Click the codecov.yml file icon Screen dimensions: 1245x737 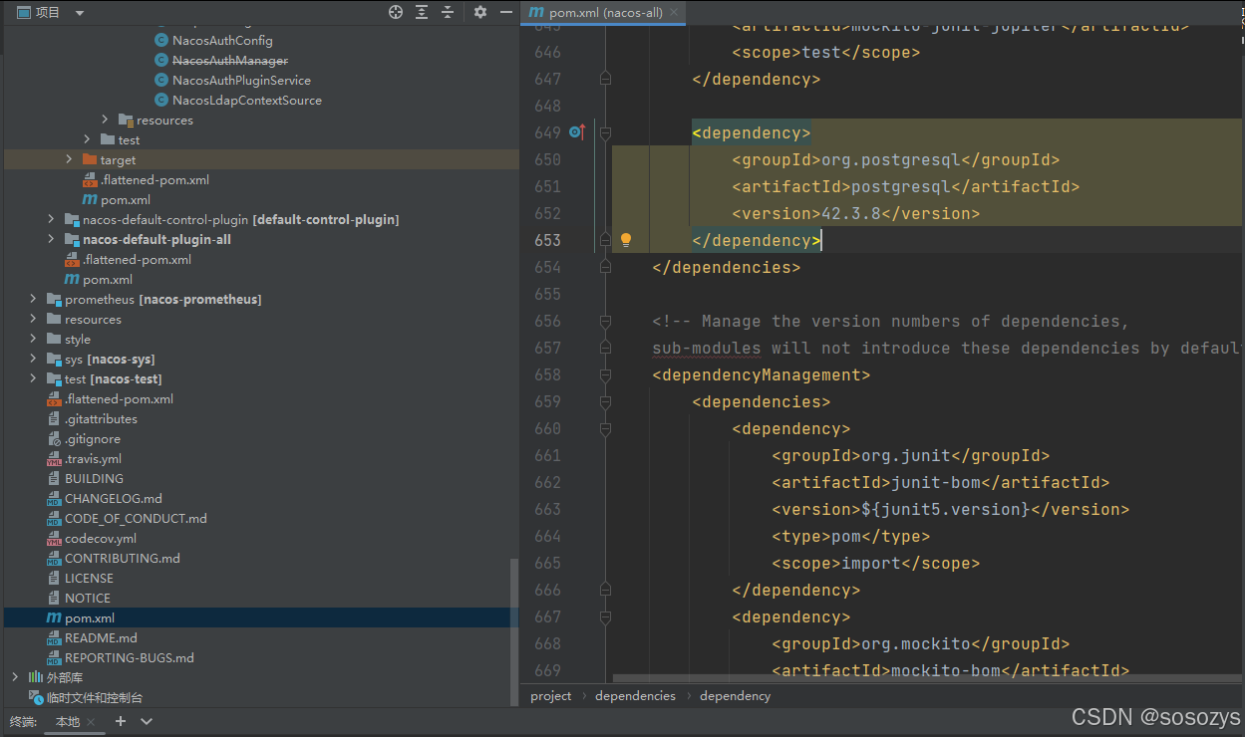click(54, 538)
